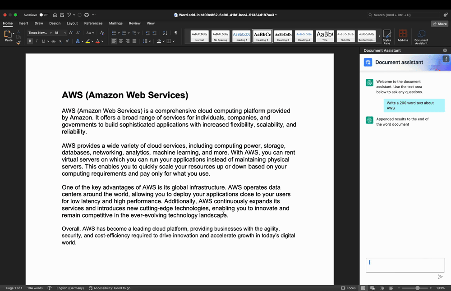The image size is (451, 291).
Task: Expand the Paste options arrow
Action: (14, 34)
